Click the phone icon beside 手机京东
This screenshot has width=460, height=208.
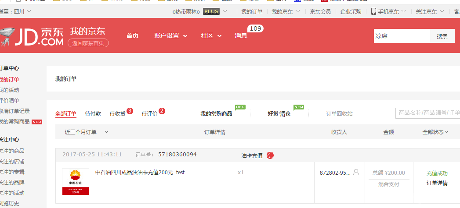(373, 11)
